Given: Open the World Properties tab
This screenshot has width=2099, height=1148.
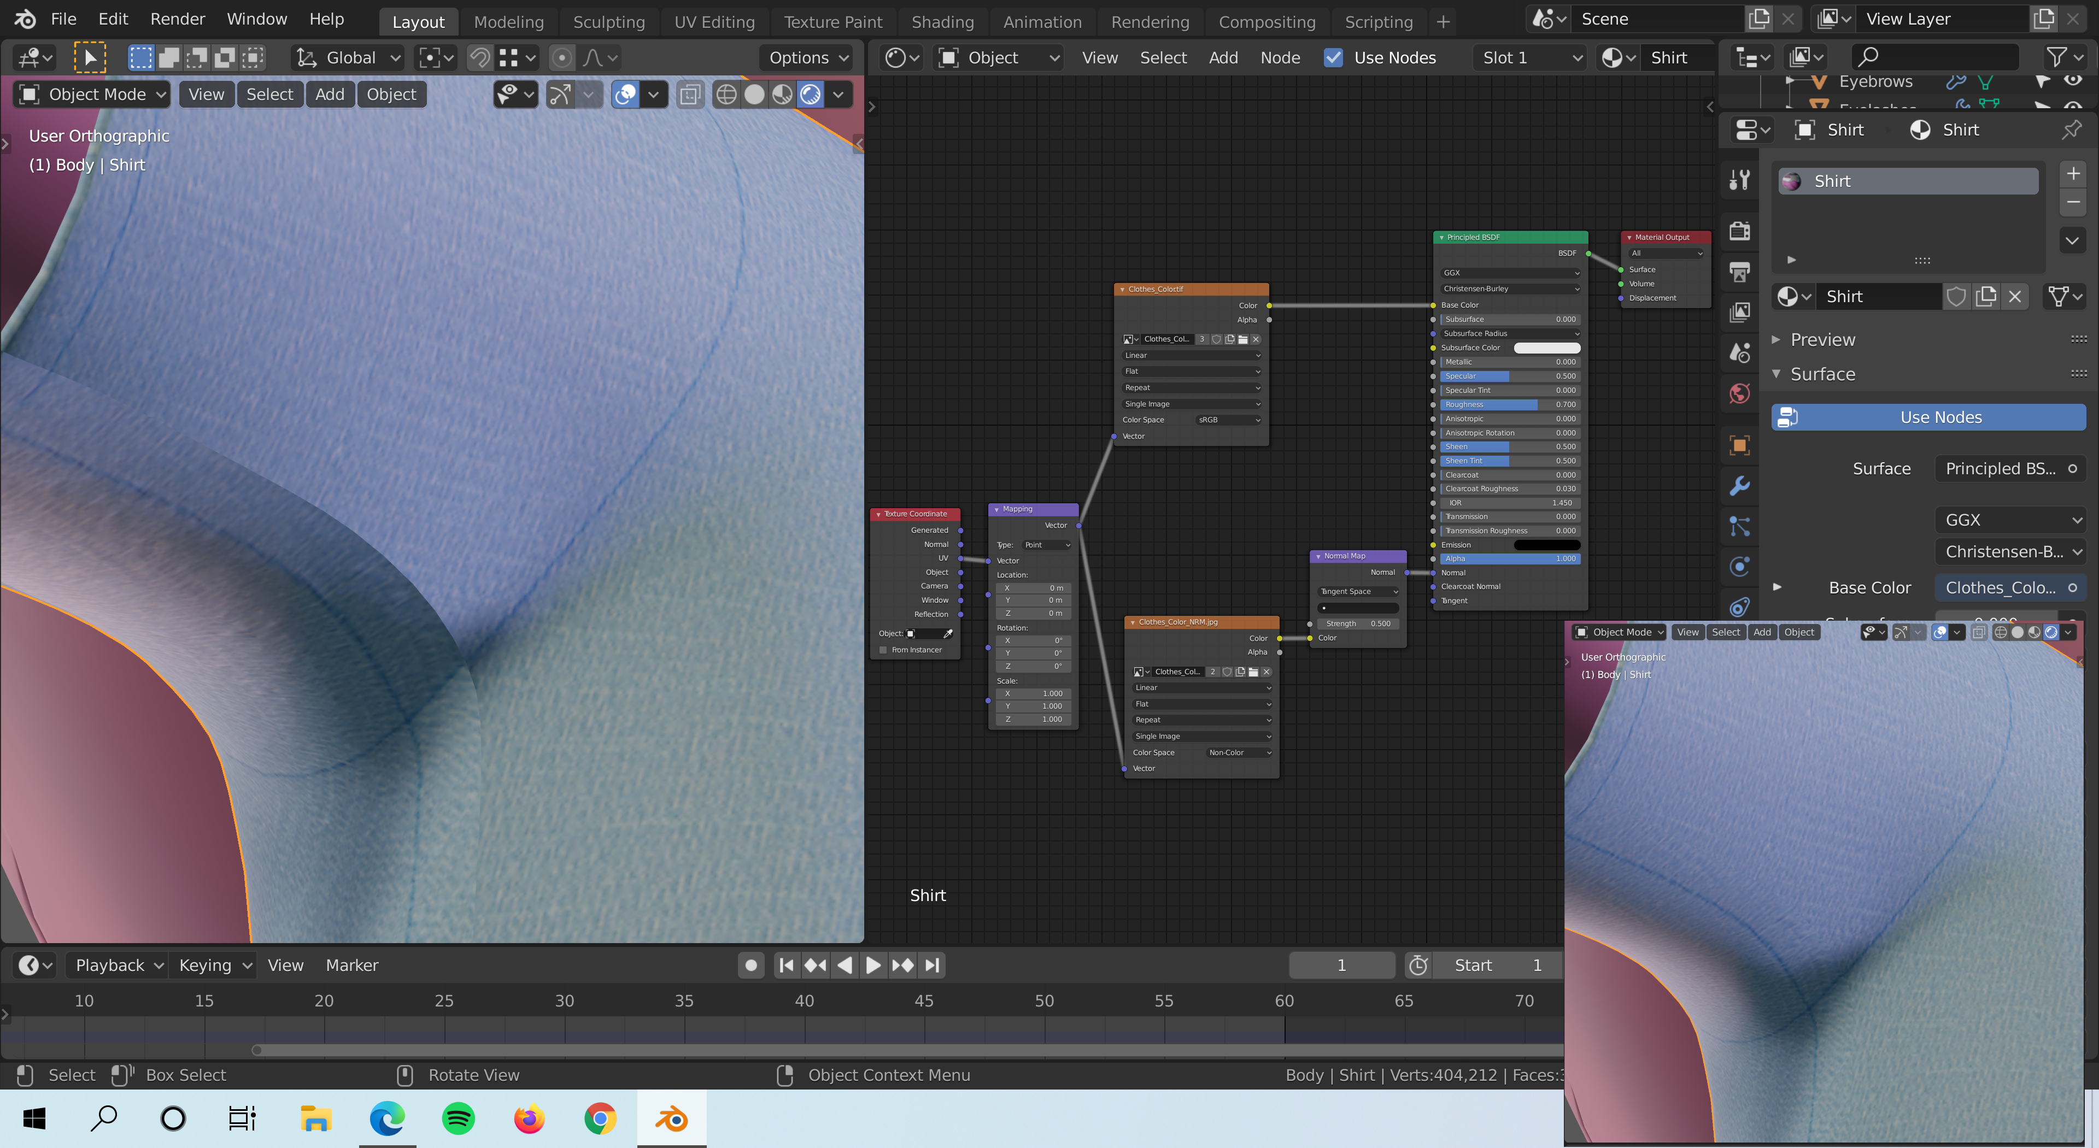Looking at the screenshot, I should click(x=1740, y=393).
